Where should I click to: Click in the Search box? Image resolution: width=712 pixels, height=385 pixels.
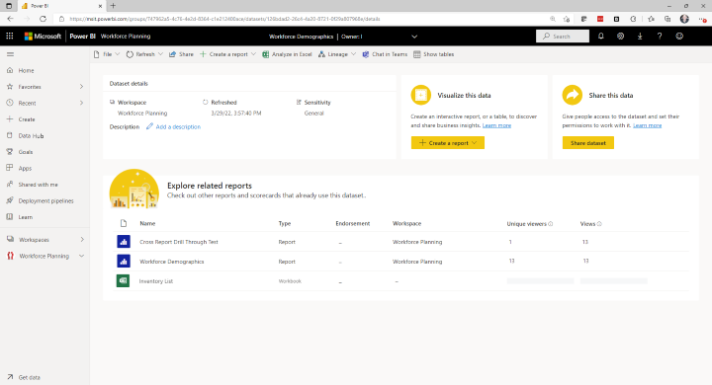(563, 37)
